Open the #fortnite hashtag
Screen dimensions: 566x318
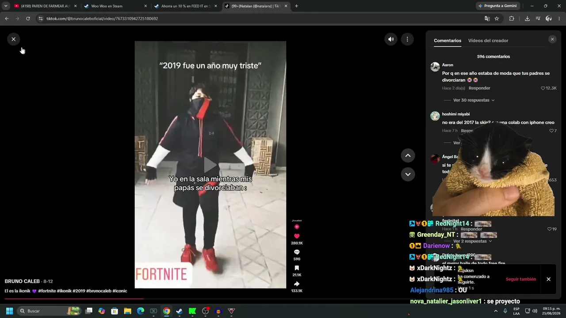click(47, 291)
